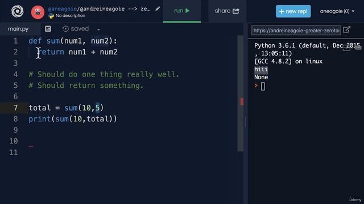Click the Repl.it spiral logo
This screenshot has height=204, width=364.
pos(18,11)
